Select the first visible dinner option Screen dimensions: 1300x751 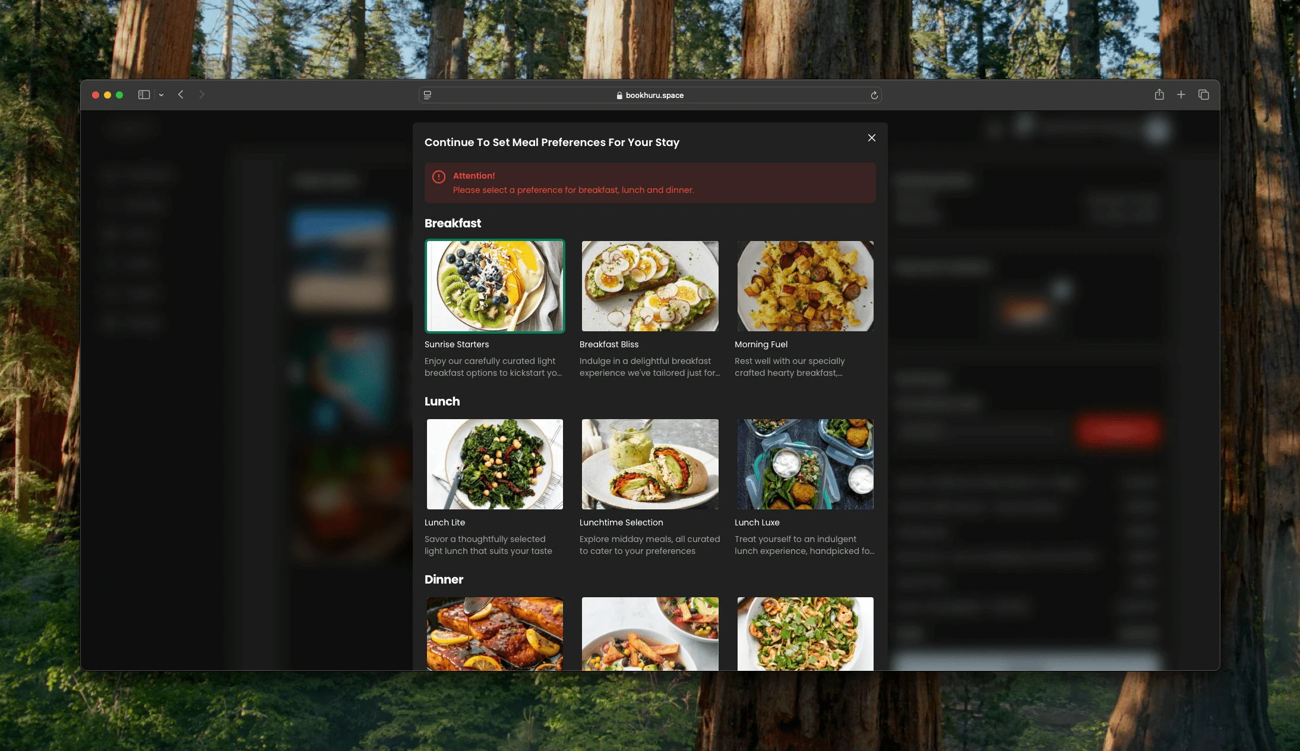pos(495,633)
